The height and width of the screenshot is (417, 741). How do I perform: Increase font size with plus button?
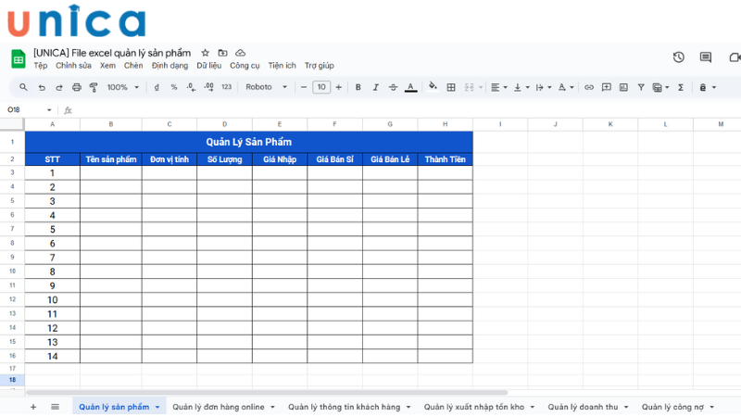(338, 87)
